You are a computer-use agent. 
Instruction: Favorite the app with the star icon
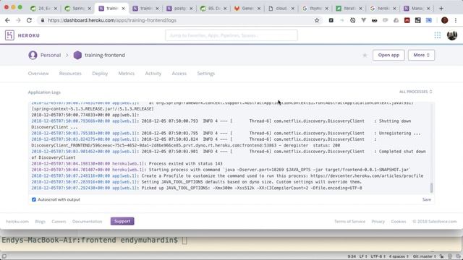pyautogui.click(x=365, y=55)
